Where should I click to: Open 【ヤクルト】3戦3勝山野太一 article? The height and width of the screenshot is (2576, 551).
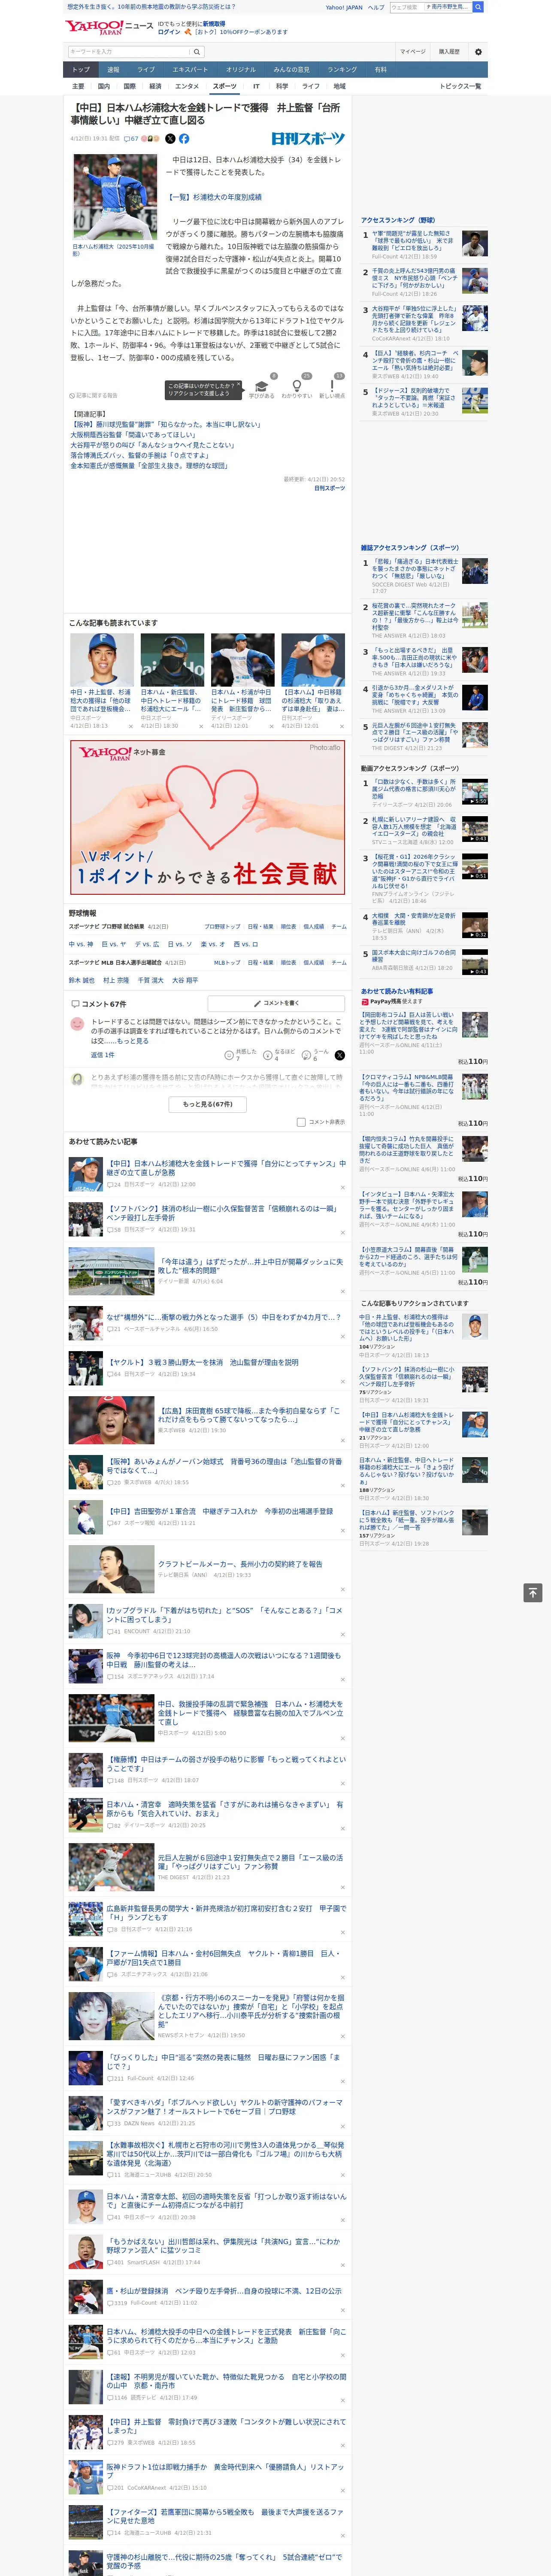[203, 1362]
